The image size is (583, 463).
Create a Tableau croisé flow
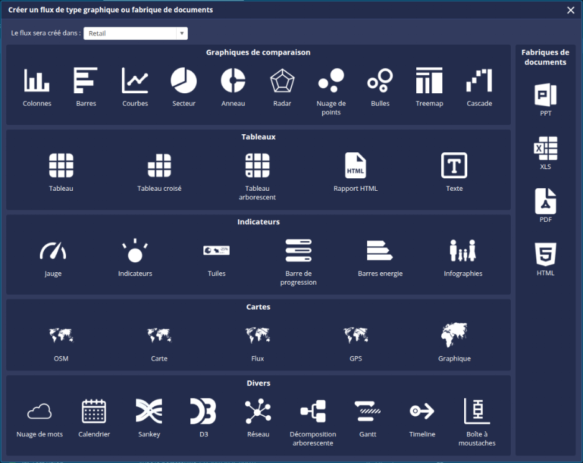click(x=159, y=166)
